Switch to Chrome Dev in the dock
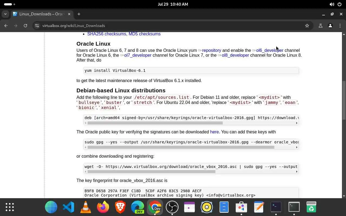 coord(155,207)
